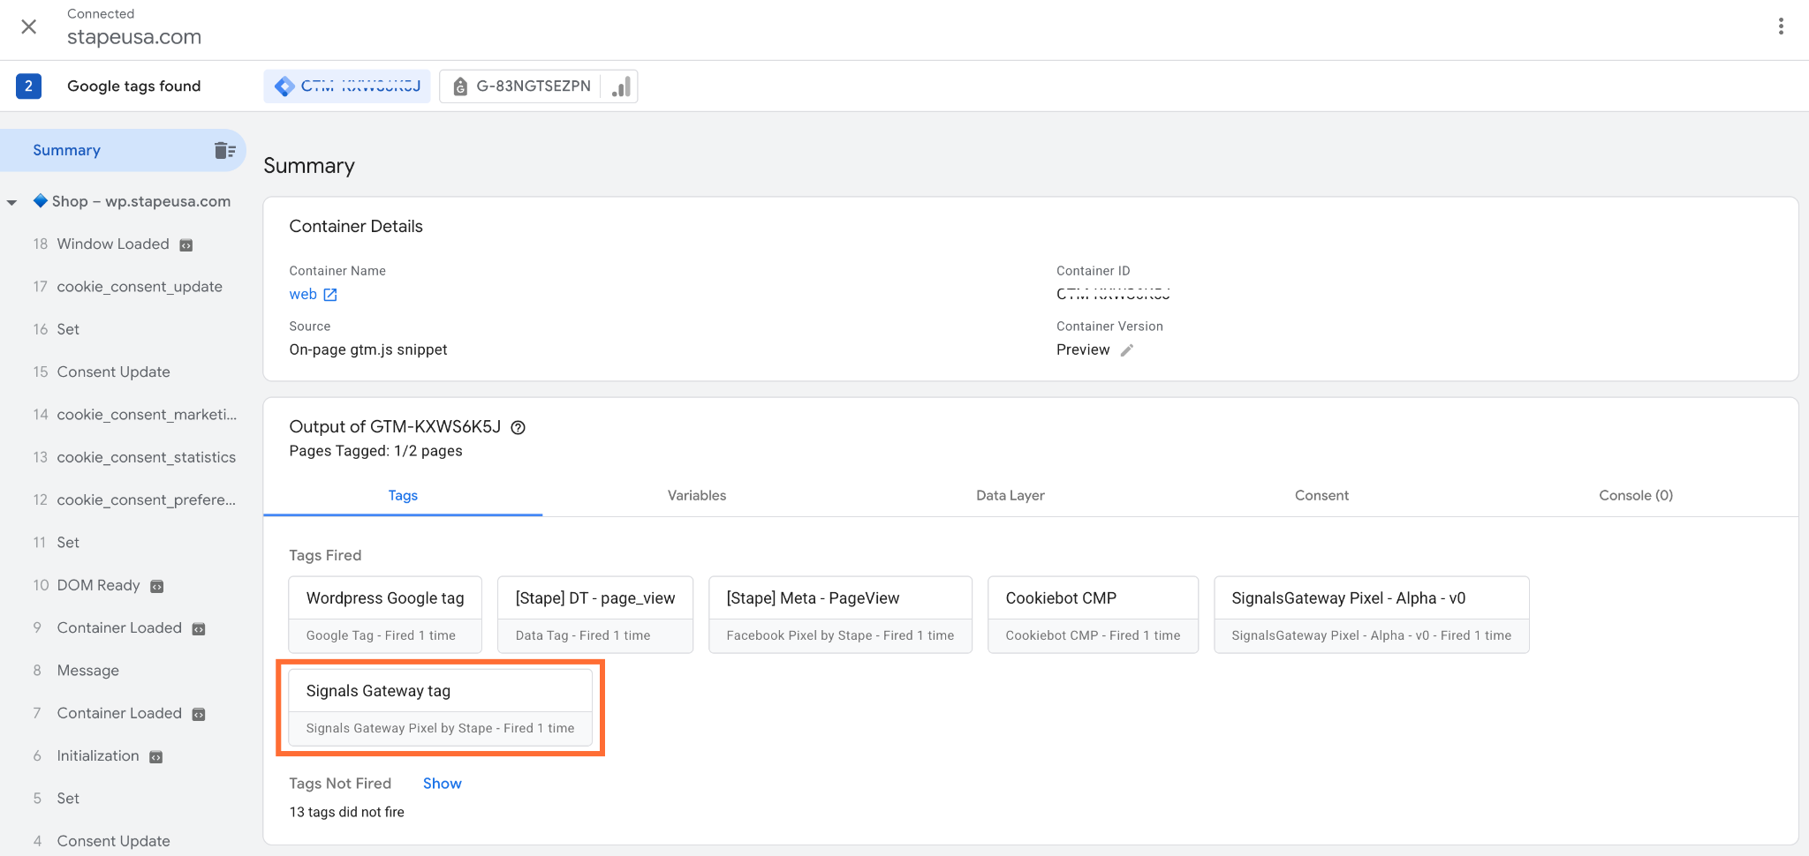Select event 6 Initialization
Image resolution: width=1809 pixels, height=856 pixels.
(97, 755)
